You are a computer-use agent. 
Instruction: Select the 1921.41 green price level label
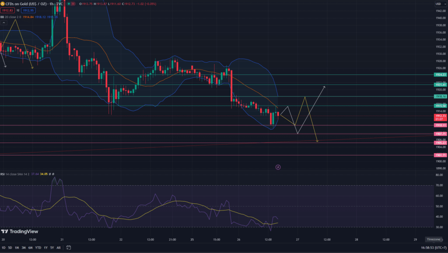tap(440, 84)
